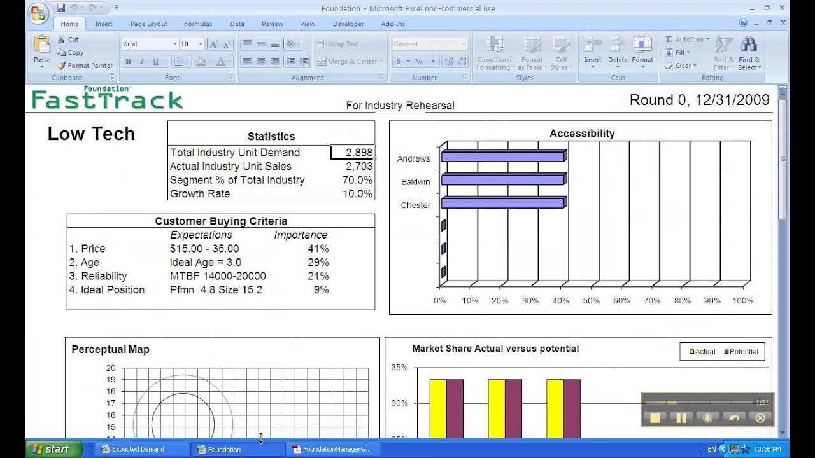Click the recorder progress bar
Screen dimensions: 815x458
[699, 403]
